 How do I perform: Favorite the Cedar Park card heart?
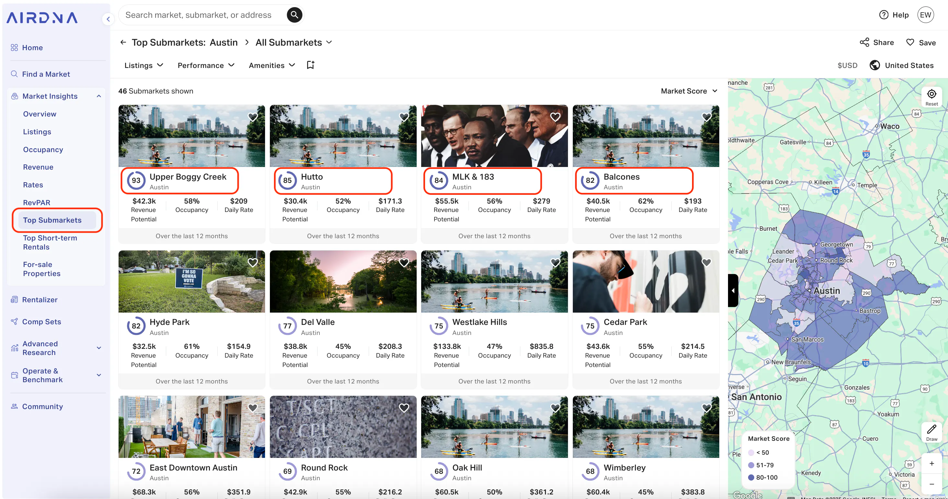707,262
